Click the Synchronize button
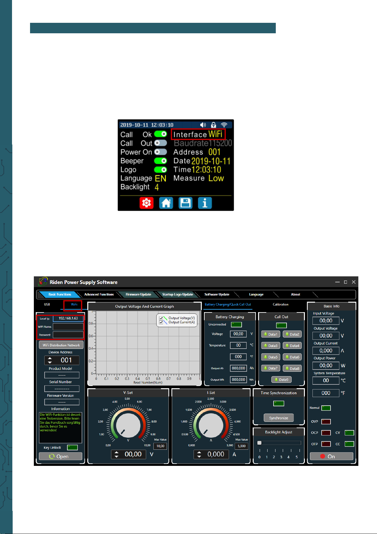Image resolution: width=377 pixels, height=534 pixels. tap(279, 418)
